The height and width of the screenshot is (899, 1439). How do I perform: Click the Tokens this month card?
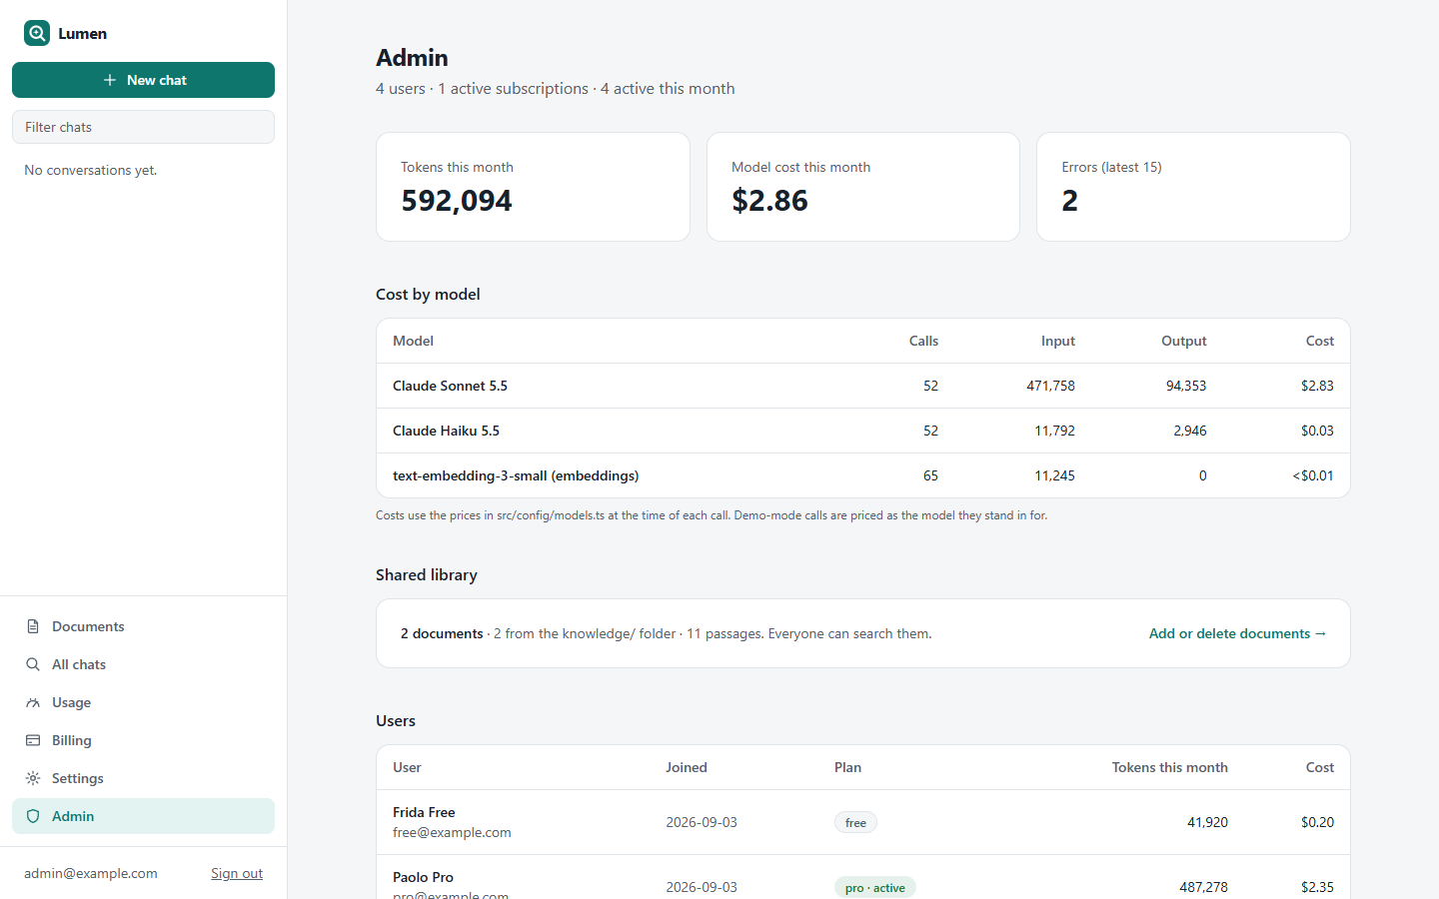[x=533, y=187]
